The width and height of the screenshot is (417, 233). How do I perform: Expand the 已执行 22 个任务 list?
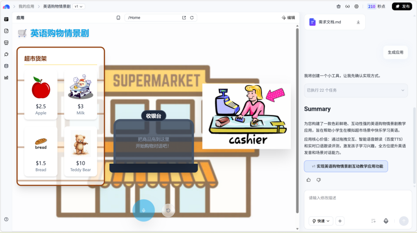(x=355, y=90)
